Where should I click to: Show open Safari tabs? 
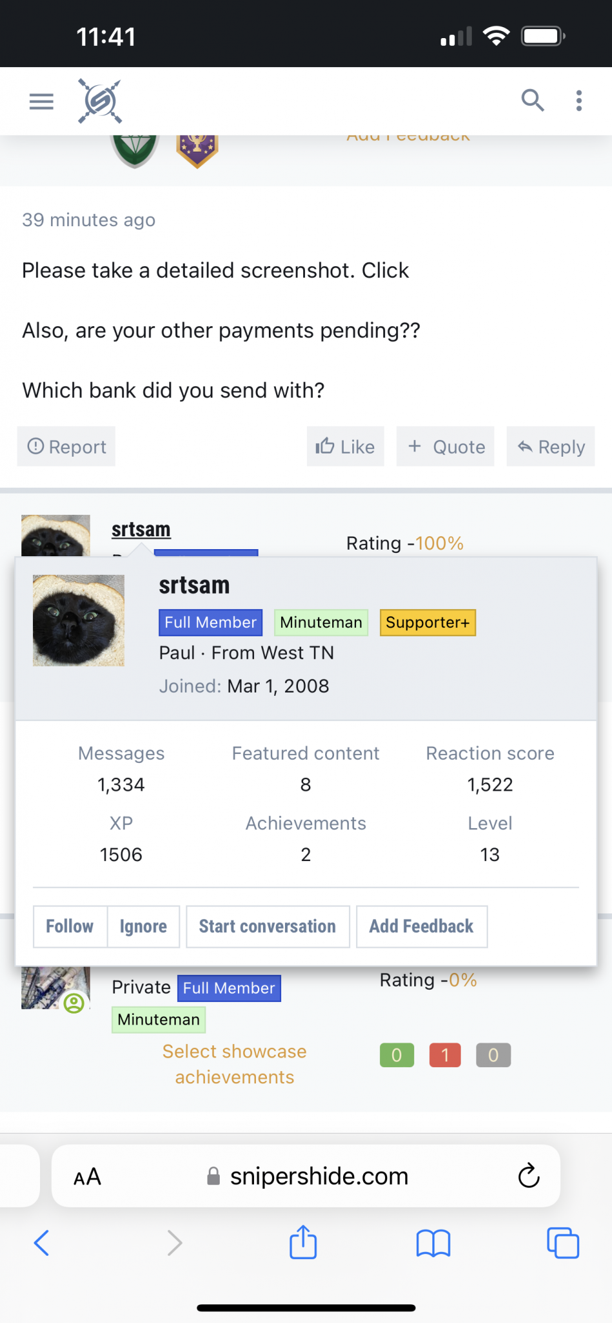pos(563,1242)
